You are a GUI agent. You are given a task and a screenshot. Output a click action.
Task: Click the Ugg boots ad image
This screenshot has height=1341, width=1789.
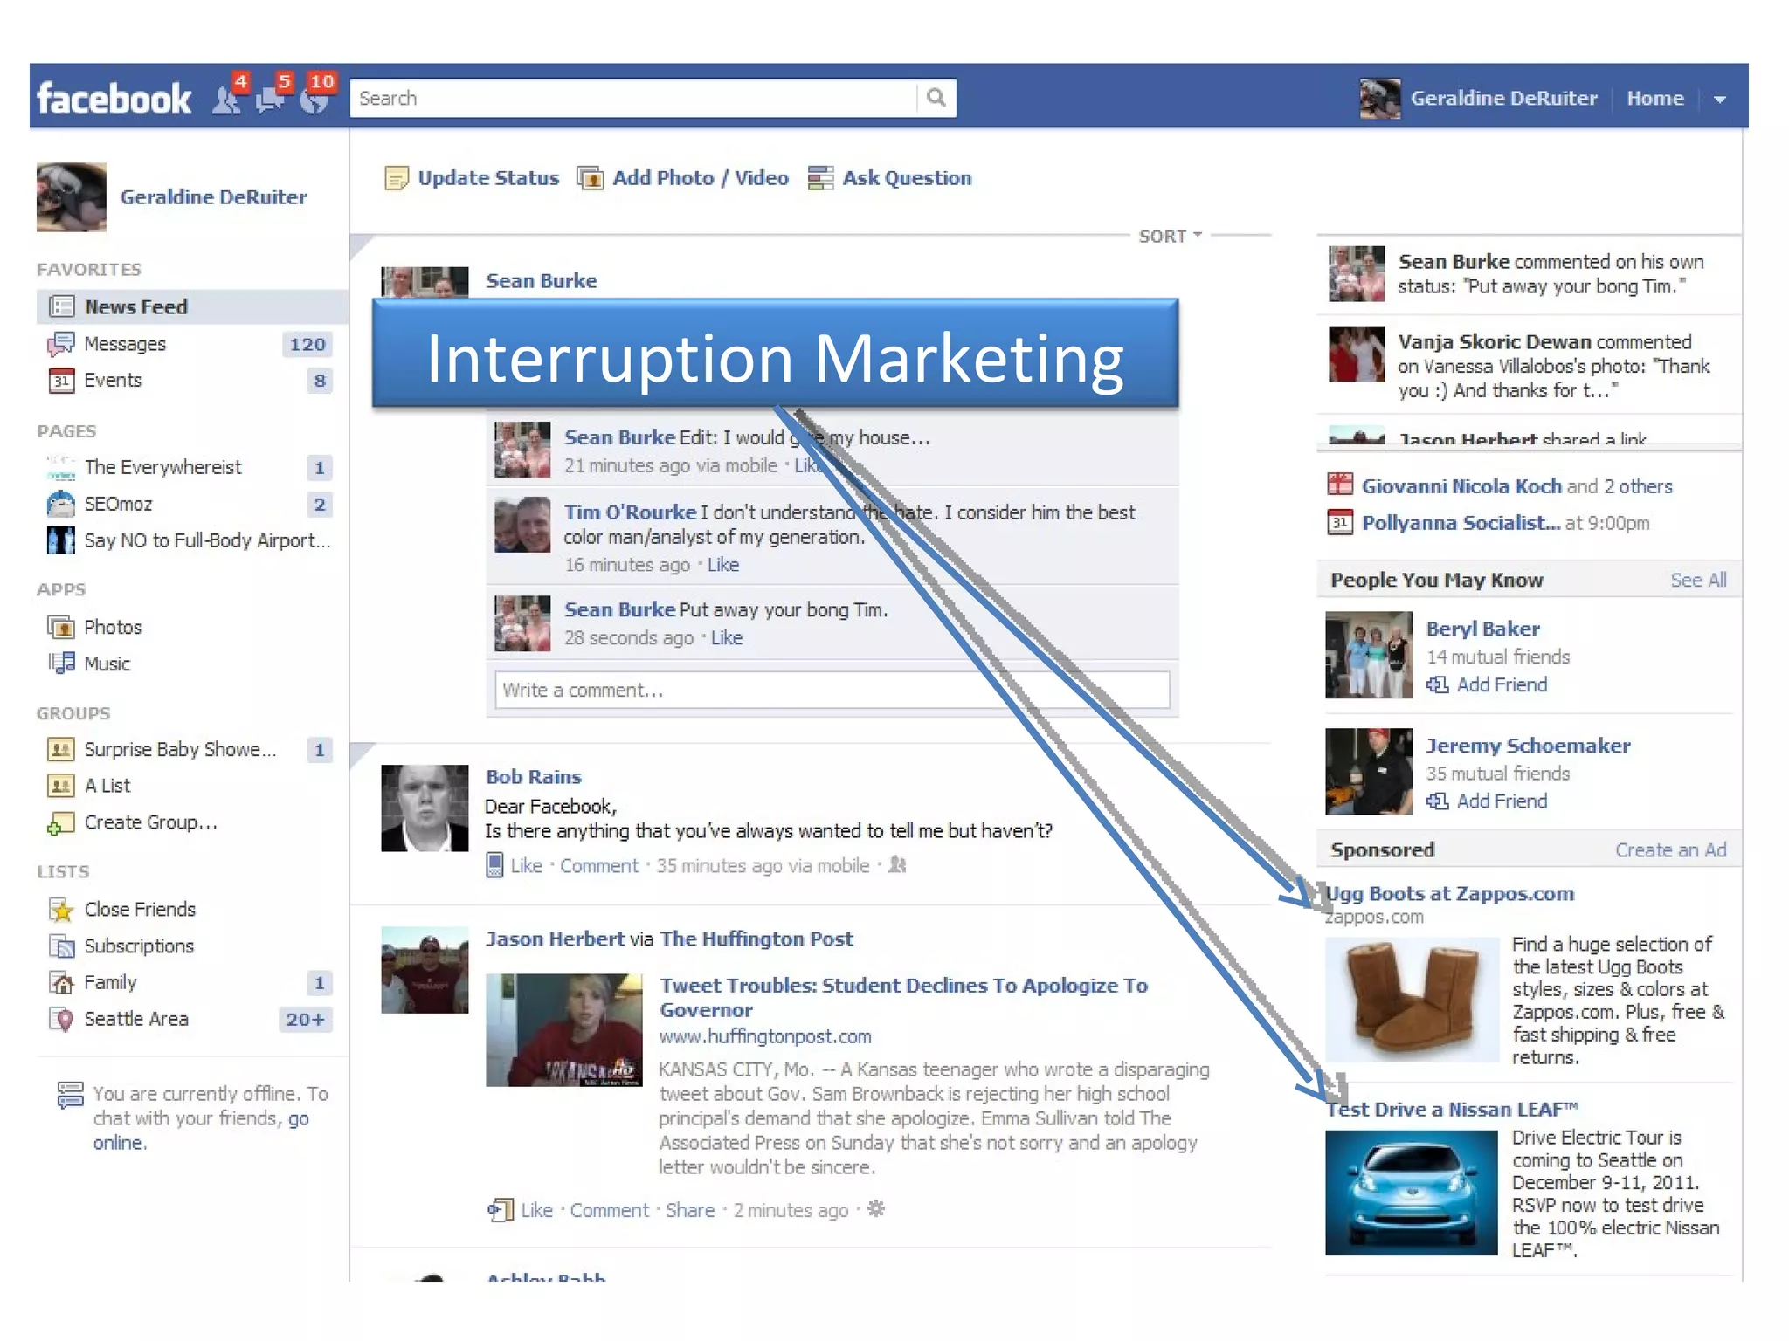[1412, 1000]
